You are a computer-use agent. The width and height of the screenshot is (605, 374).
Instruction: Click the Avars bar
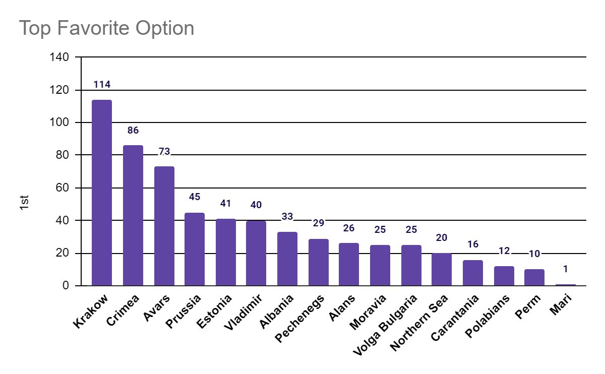pyautogui.click(x=164, y=226)
